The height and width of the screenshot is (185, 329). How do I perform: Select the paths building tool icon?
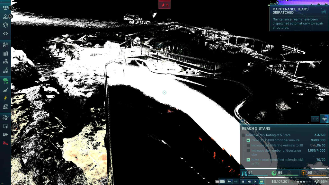5,89
